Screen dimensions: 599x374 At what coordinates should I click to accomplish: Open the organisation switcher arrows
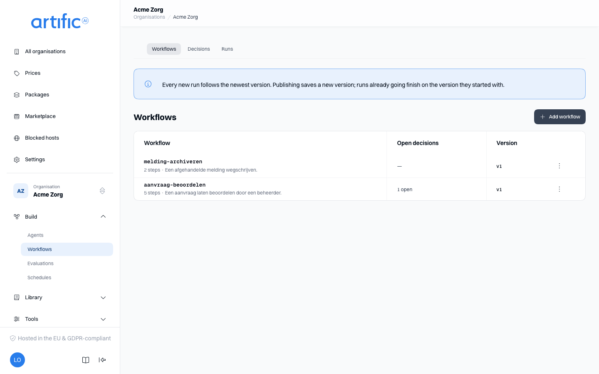pos(102,191)
